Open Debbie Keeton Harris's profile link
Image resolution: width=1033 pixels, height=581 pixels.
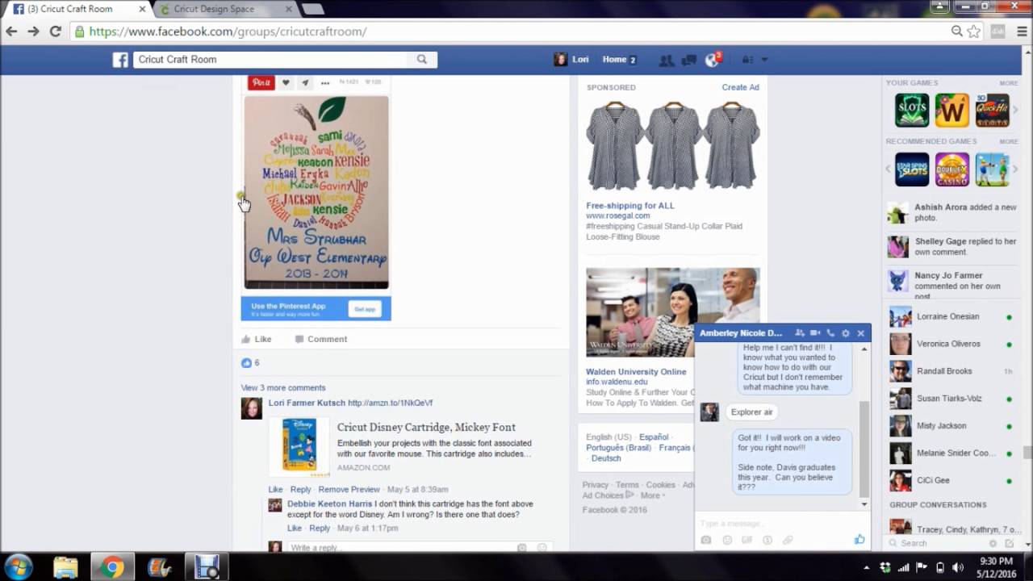(330, 504)
